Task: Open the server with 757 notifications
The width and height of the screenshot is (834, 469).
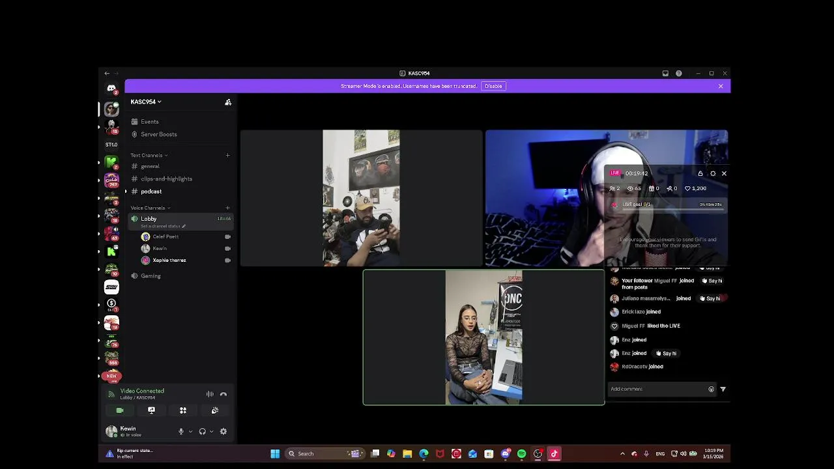Action: pos(111,180)
